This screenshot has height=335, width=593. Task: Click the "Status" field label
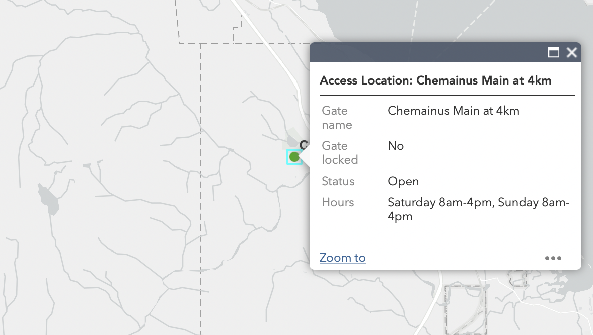pyautogui.click(x=338, y=181)
